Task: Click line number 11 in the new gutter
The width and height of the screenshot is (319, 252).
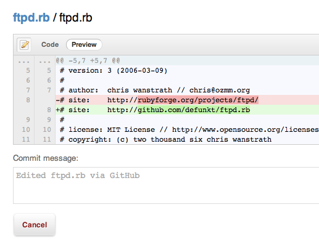Action: [47, 139]
